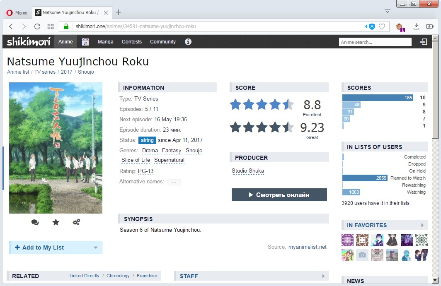Viewport: 441px width, 286px height.
Task: Expand the In Favorites section arrow
Action: tap(422, 225)
